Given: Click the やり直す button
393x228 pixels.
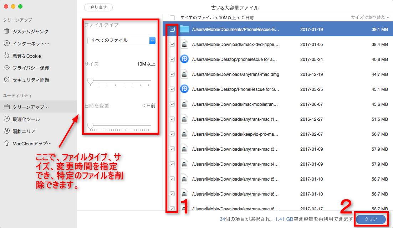Looking at the screenshot, I should (x=98, y=7).
